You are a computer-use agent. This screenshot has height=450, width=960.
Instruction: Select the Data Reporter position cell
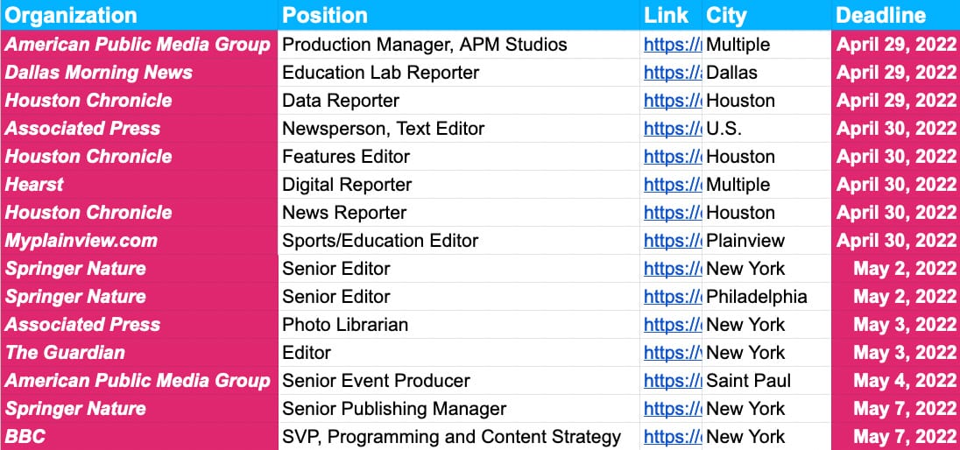[341, 101]
